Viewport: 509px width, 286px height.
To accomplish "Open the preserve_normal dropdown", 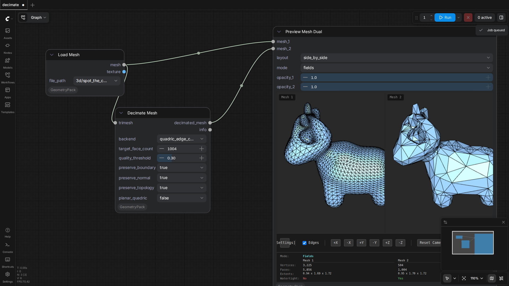I will tap(182, 178).
